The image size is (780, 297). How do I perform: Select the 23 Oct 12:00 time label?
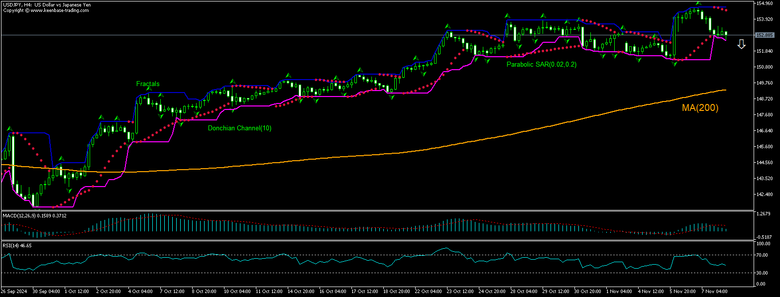click(x=460, y=291)
